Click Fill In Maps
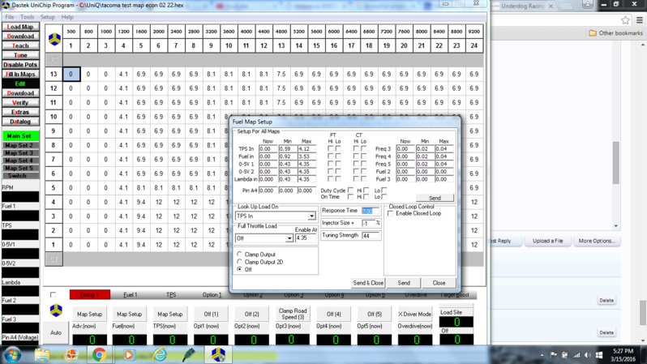647x364 pixels. point(20,75)
